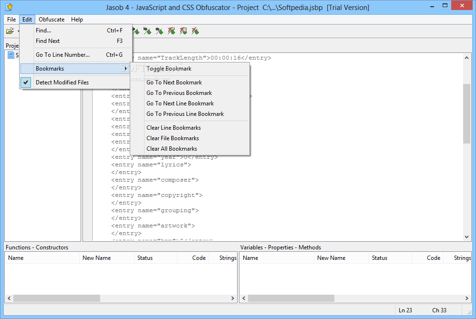Click Functions panel scroll left arrow
Screen dimensions: 476x319
point(9,298)
